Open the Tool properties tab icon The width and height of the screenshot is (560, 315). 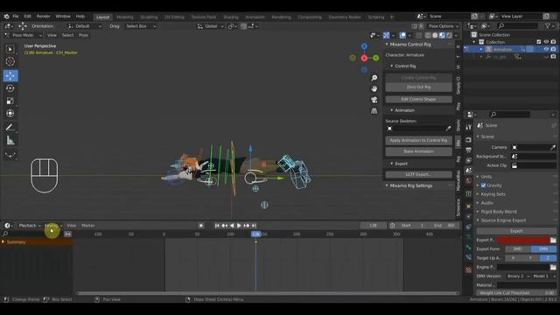click(469, 127)
